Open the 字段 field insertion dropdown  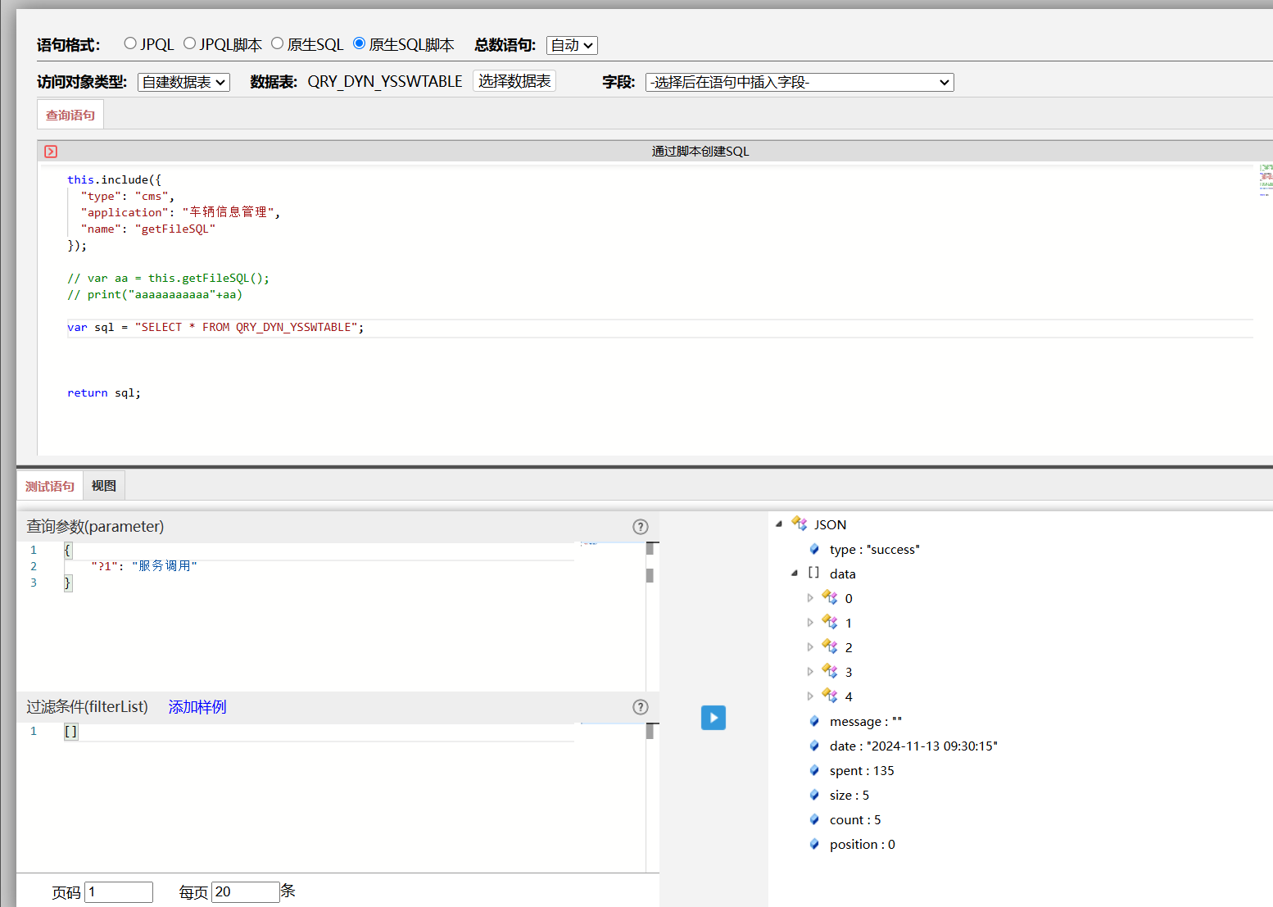(x=799, y=82)
